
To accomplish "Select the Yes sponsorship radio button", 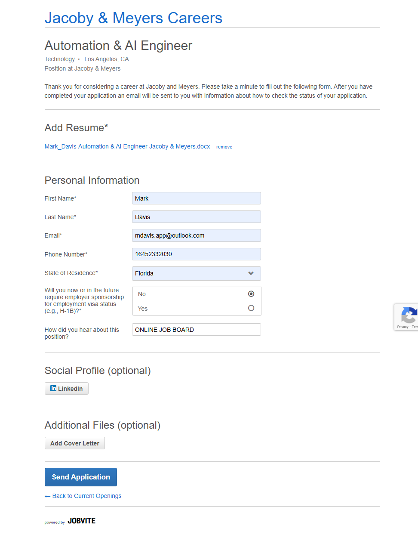I will click(x=251, y=308).
